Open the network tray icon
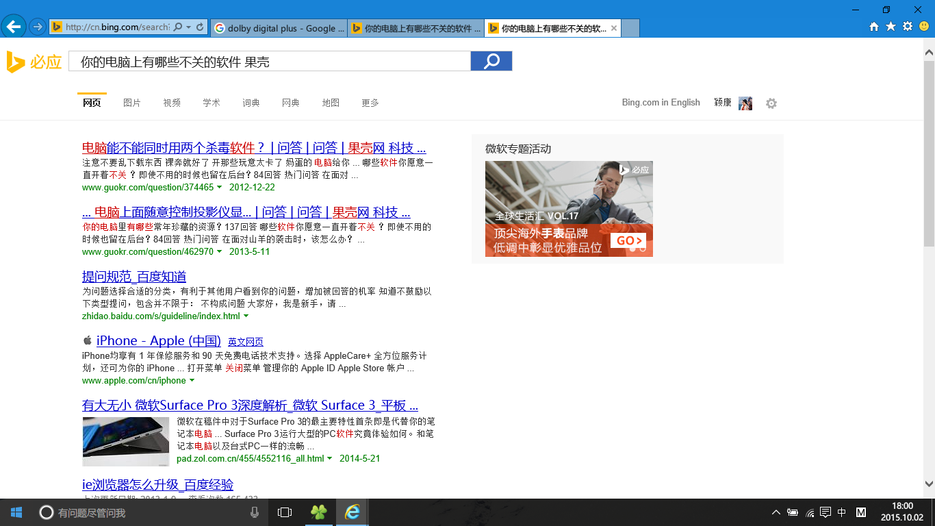 [810, 512]
